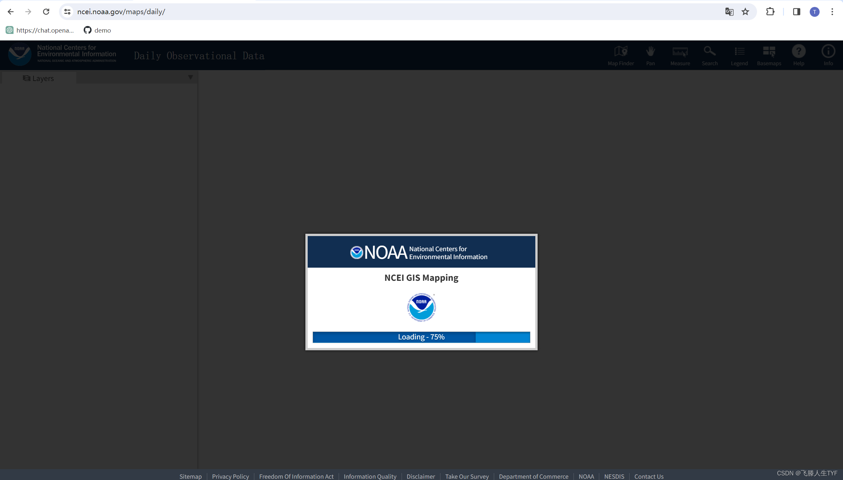Open the Take Our Survey link

click(x=467, y=476)
